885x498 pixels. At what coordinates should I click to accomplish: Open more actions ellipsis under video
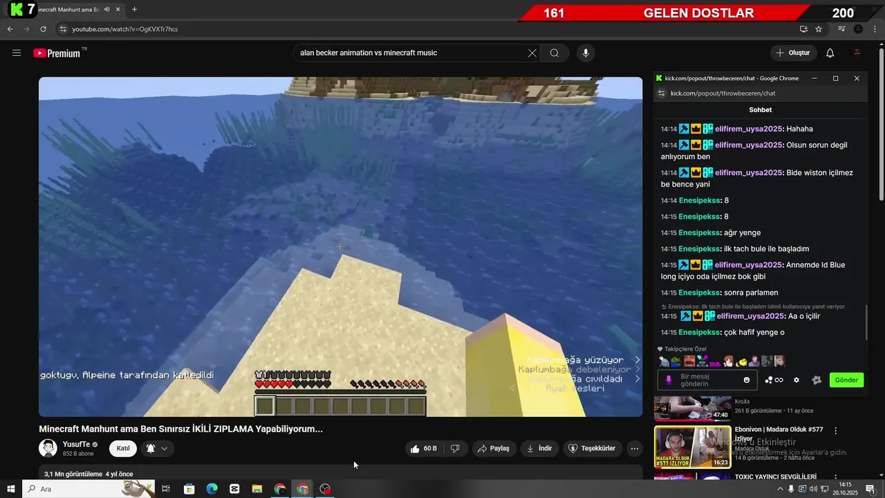(x=635, y=448)
